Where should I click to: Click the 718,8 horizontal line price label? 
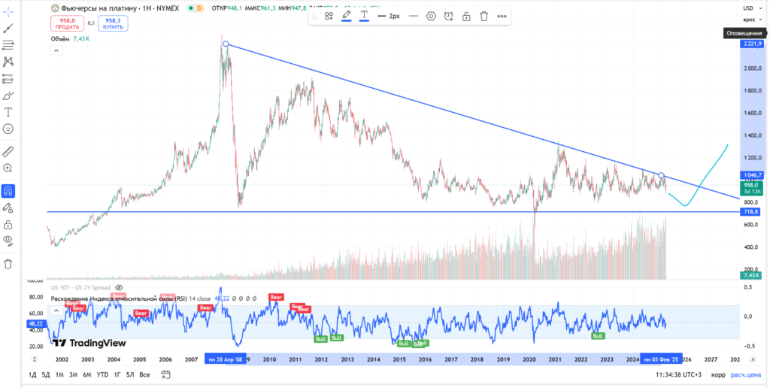tap(751, 212)
